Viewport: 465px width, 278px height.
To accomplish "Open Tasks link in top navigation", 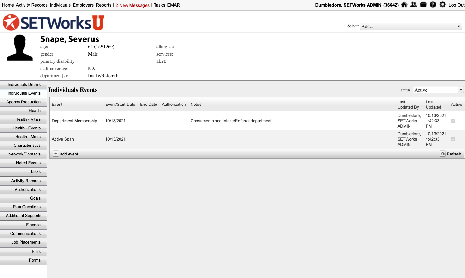I will click(x=160, y=5).
